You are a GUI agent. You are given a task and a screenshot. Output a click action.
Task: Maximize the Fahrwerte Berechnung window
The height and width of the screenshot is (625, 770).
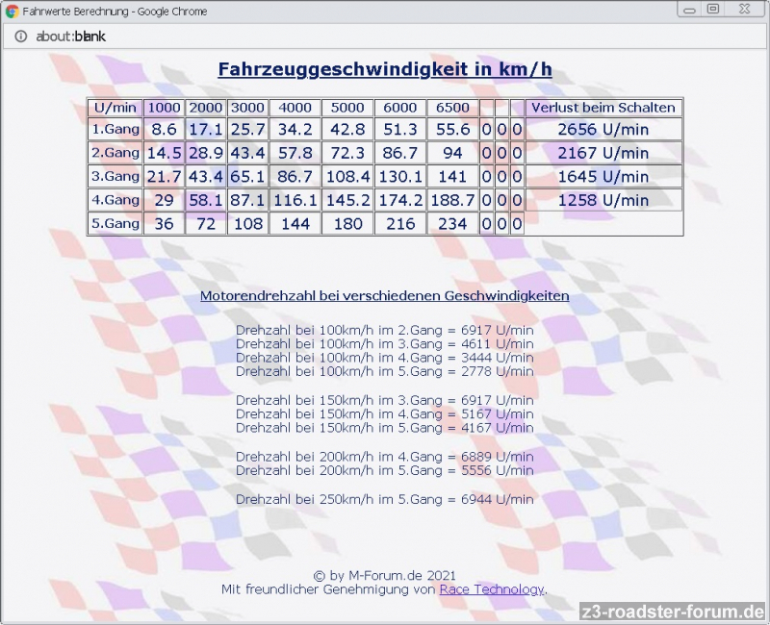coord(713,9)
